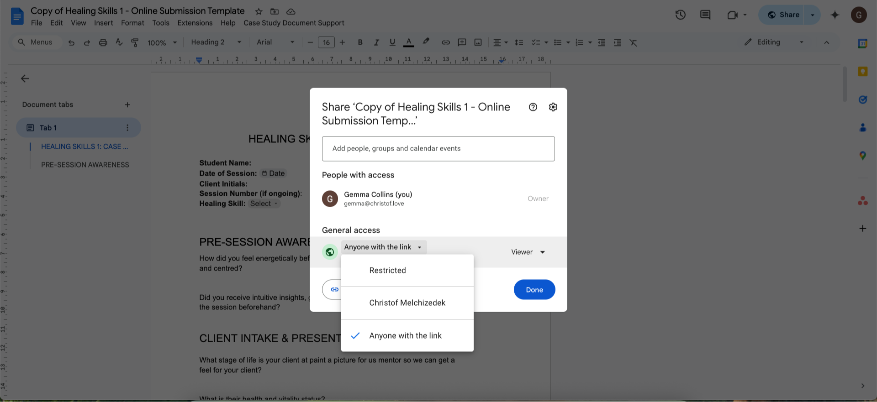Close the document outline back arrow

point(25,78)
